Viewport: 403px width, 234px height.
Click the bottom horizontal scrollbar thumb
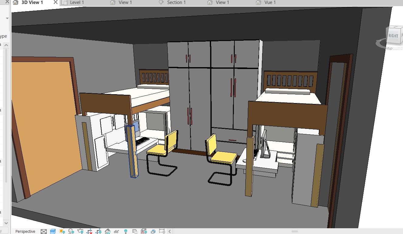(x=294, y=232)
